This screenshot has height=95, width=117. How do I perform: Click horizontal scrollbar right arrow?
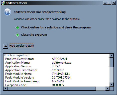107,88
